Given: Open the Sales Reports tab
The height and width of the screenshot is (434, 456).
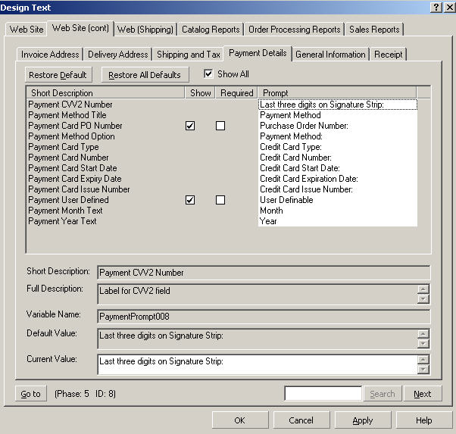Looking at the screenshot, I should (x=374, y=30).
